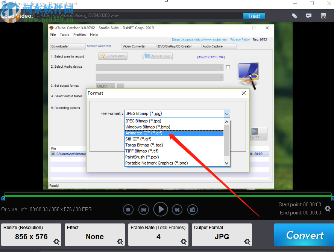Viewport: 334px width, 252px height.
Task: Click the coordinates text (359,212,1216,794)
Action: pyautogui.click(x=211, y=57)
